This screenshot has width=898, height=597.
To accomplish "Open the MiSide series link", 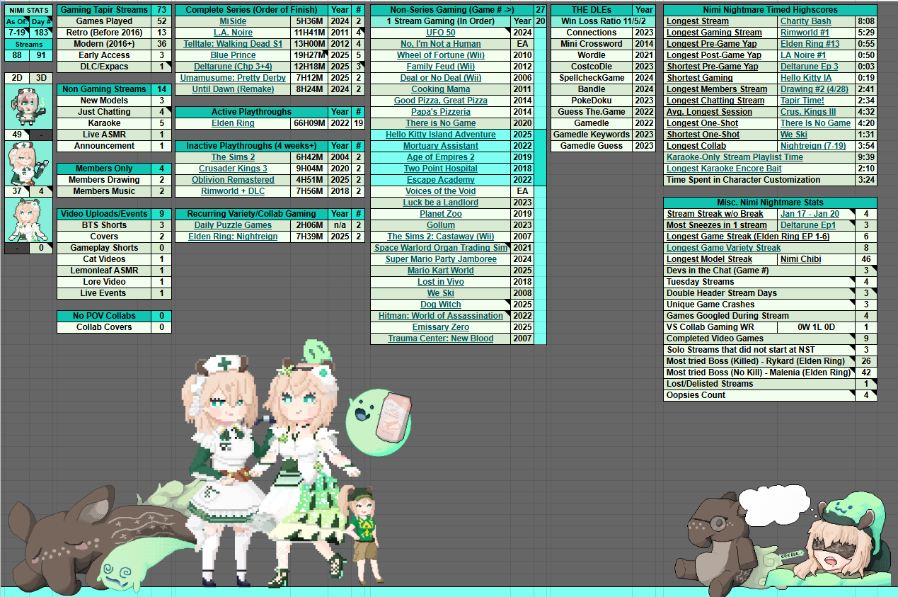I will tap(233, 21).
